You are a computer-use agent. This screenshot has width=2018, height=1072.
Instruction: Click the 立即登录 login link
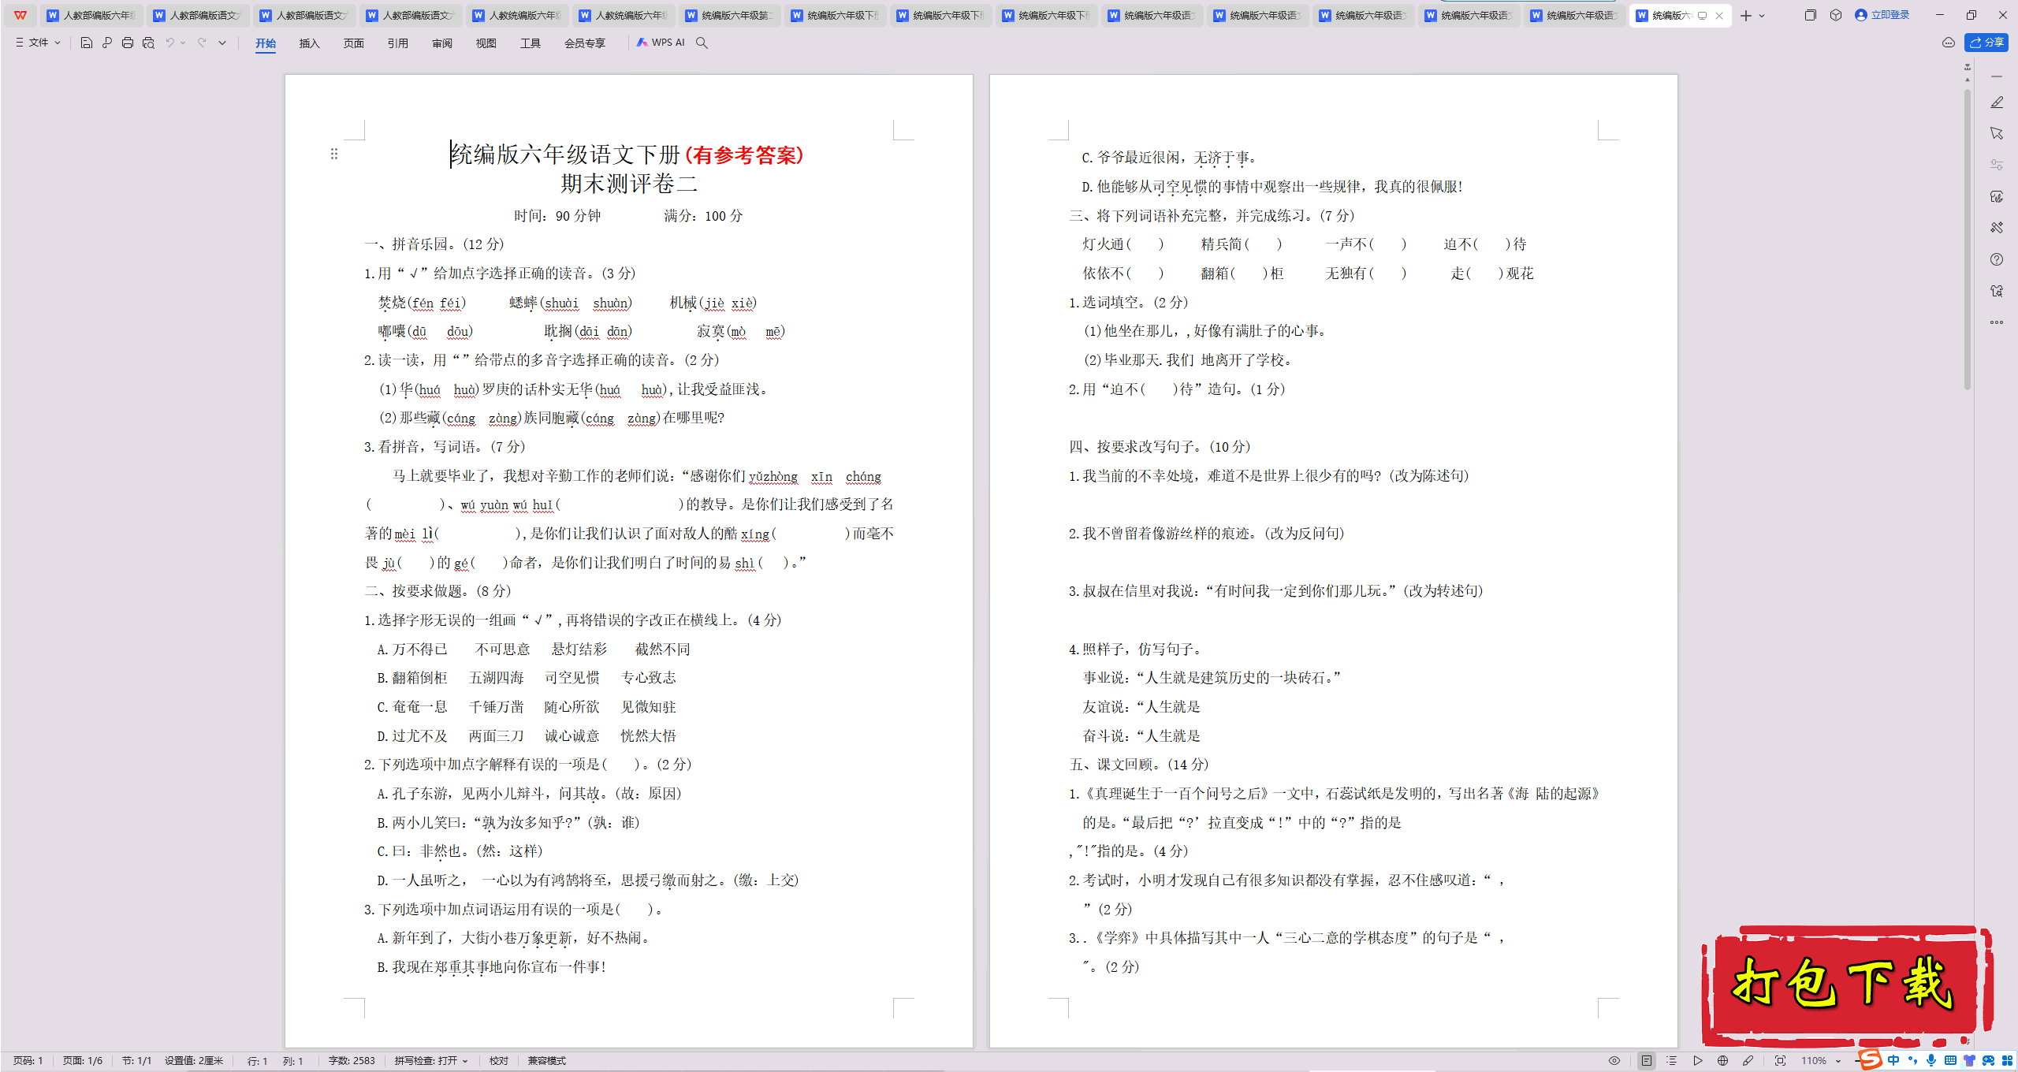point(1882,15)
